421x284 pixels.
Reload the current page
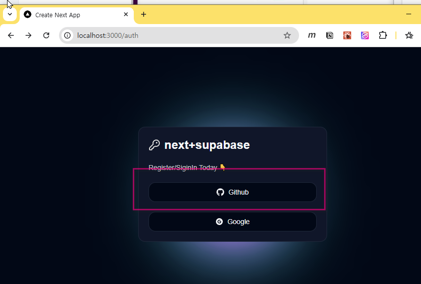coord(46,35)
